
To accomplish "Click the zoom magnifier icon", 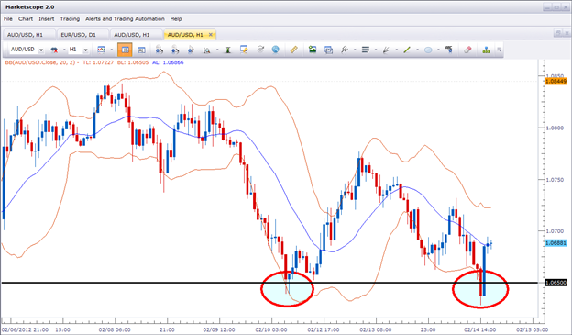I will coord(207,50).
